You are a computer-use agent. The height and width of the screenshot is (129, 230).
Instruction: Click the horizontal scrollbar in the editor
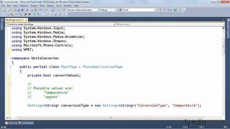tap(111, 118)
